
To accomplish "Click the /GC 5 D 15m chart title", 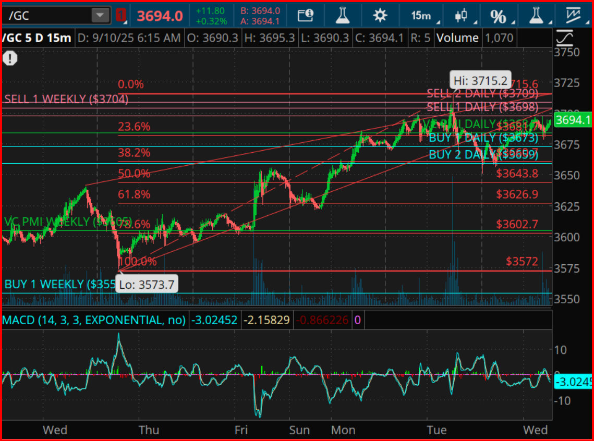I will [37, 38].
